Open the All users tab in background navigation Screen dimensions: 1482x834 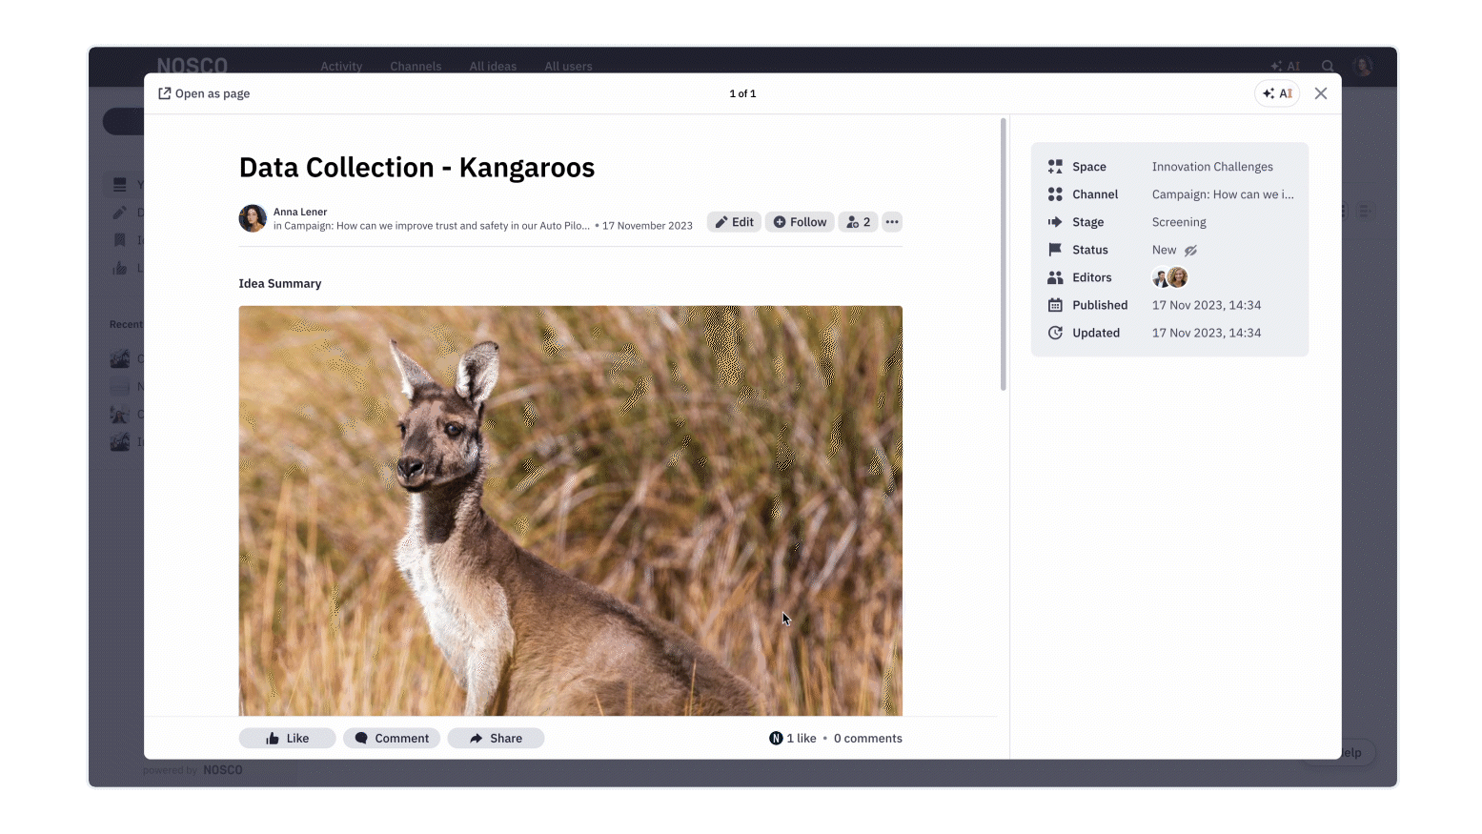pyautogui.click(x=568, y=66)
